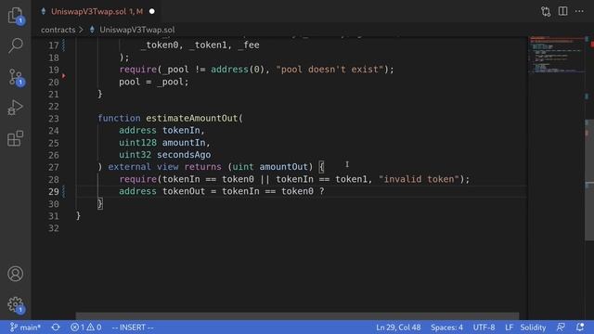Click the minimap code overview
594x334 pixels.
coord(556,55)
